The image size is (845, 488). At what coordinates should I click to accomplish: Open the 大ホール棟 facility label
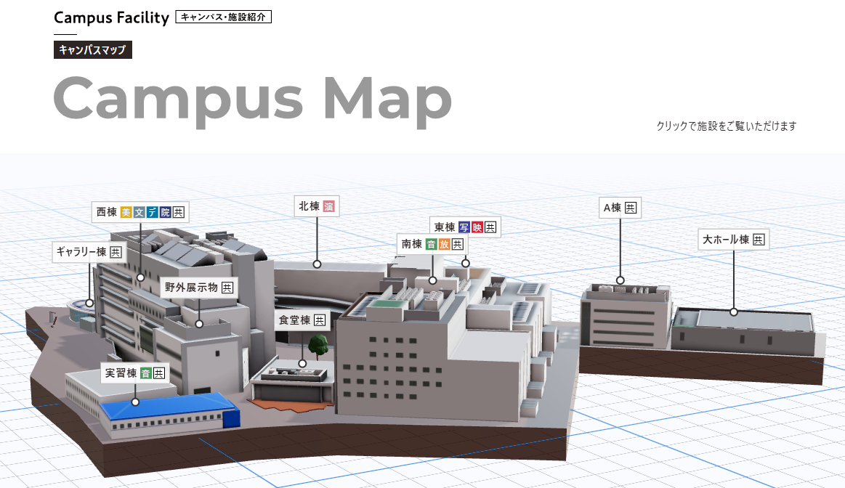click(x=733, y=240)
